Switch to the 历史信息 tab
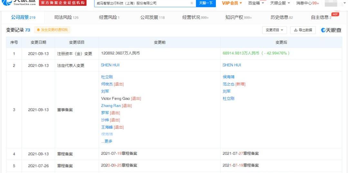Image resolution: width=348 pixels, height=173 pixels. tap(282, 17)
